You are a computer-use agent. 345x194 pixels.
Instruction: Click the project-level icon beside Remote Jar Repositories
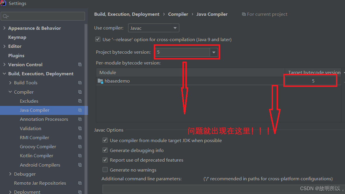pyautogui.click(x=80, y=183)
